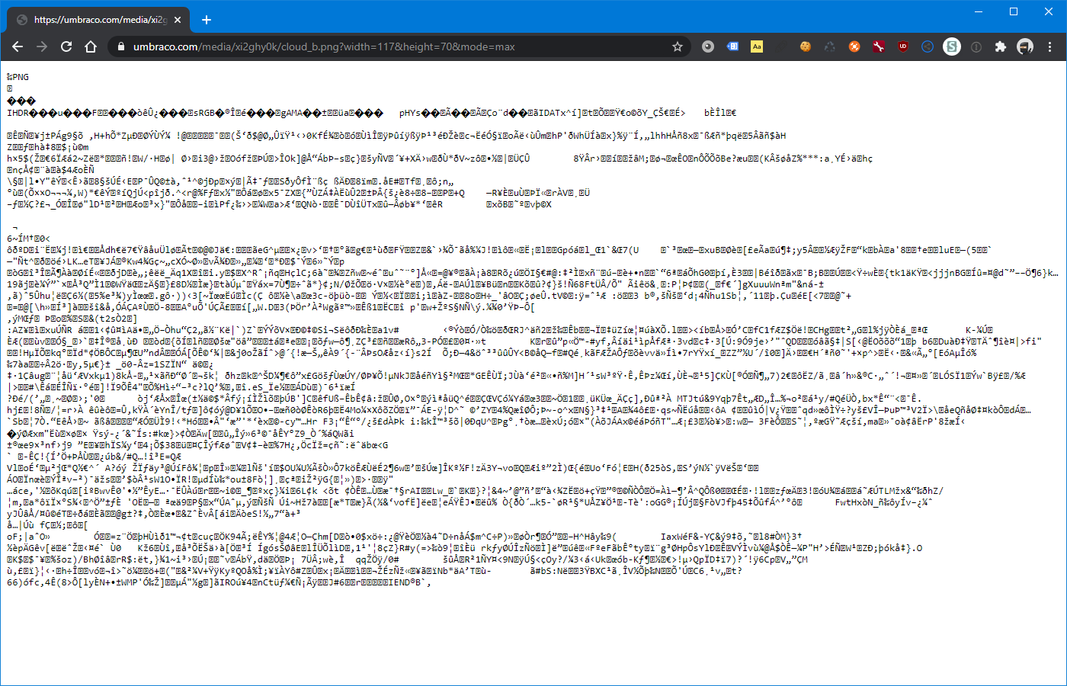Reload the current page
Viewport: 1067px width, 686px height.
click(x=66, y=46)
